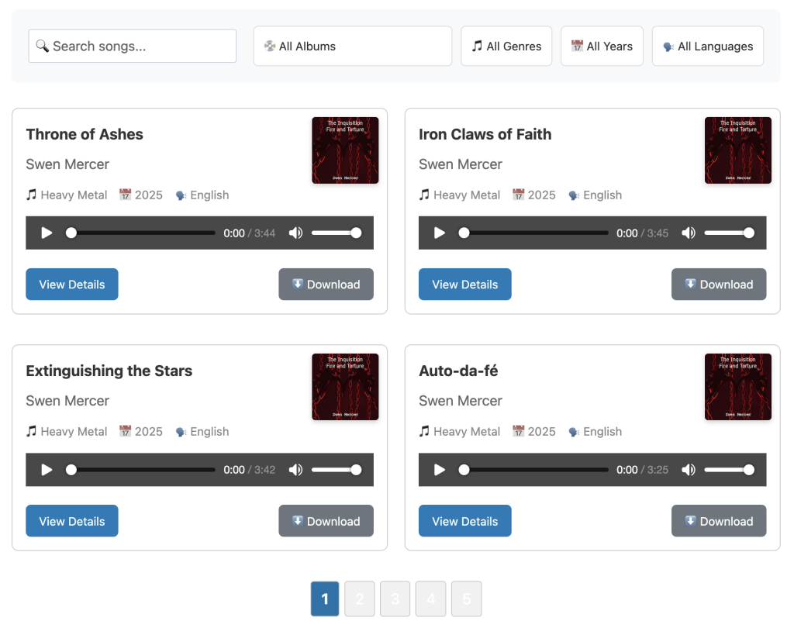Mute the Iron Claws of Faith player
794x628 pixels.
point(689,233)
